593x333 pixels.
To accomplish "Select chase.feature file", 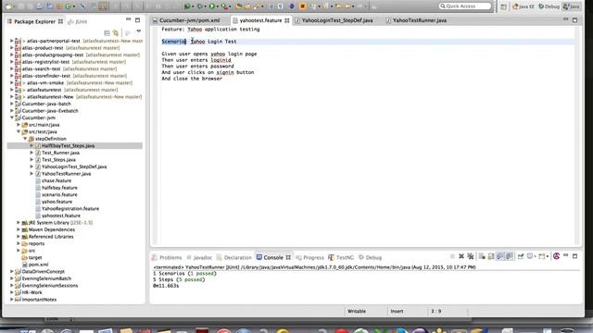I will (x=57, y=180).
